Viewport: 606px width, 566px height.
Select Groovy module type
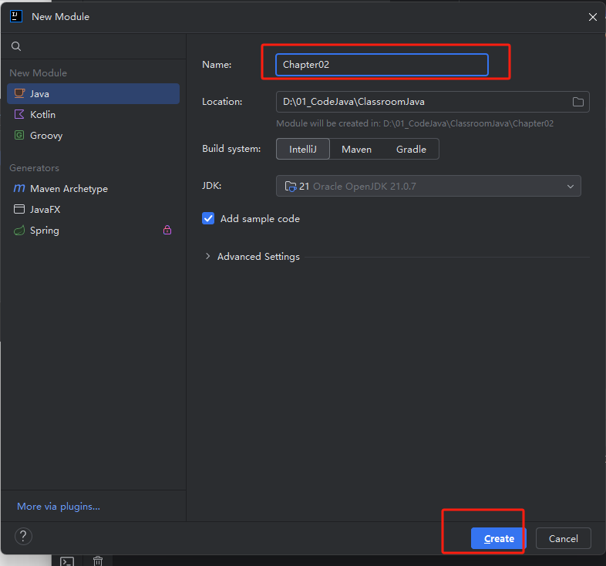pos(93,135)
